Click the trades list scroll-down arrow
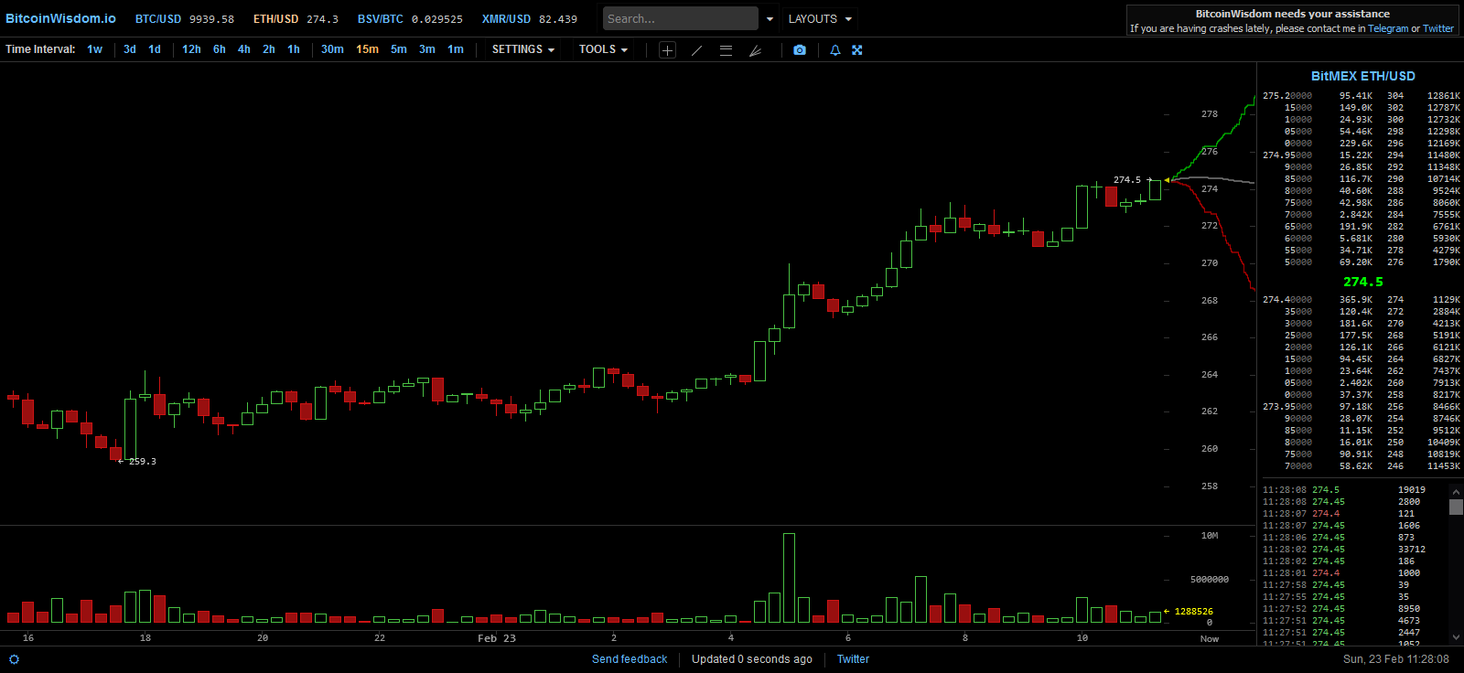 (x=1456, y=637)
